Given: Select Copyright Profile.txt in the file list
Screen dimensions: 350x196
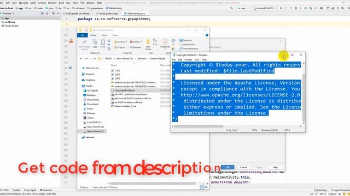Looking at the screenshot, I should point(125,90).
